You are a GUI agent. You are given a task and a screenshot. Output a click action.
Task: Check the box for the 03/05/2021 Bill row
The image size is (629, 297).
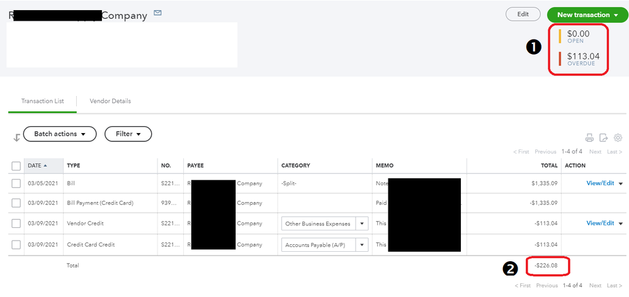[x=16, y=183]
